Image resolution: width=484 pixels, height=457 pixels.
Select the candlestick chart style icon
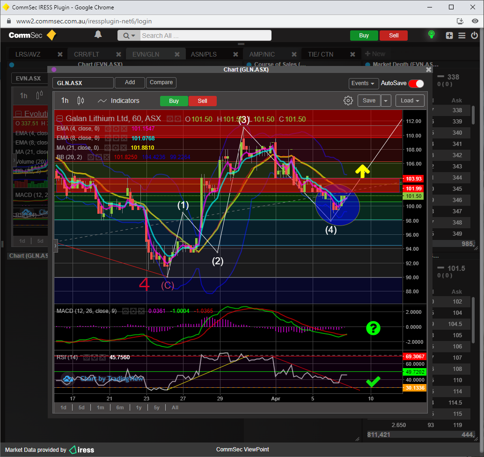pos(81,101)
